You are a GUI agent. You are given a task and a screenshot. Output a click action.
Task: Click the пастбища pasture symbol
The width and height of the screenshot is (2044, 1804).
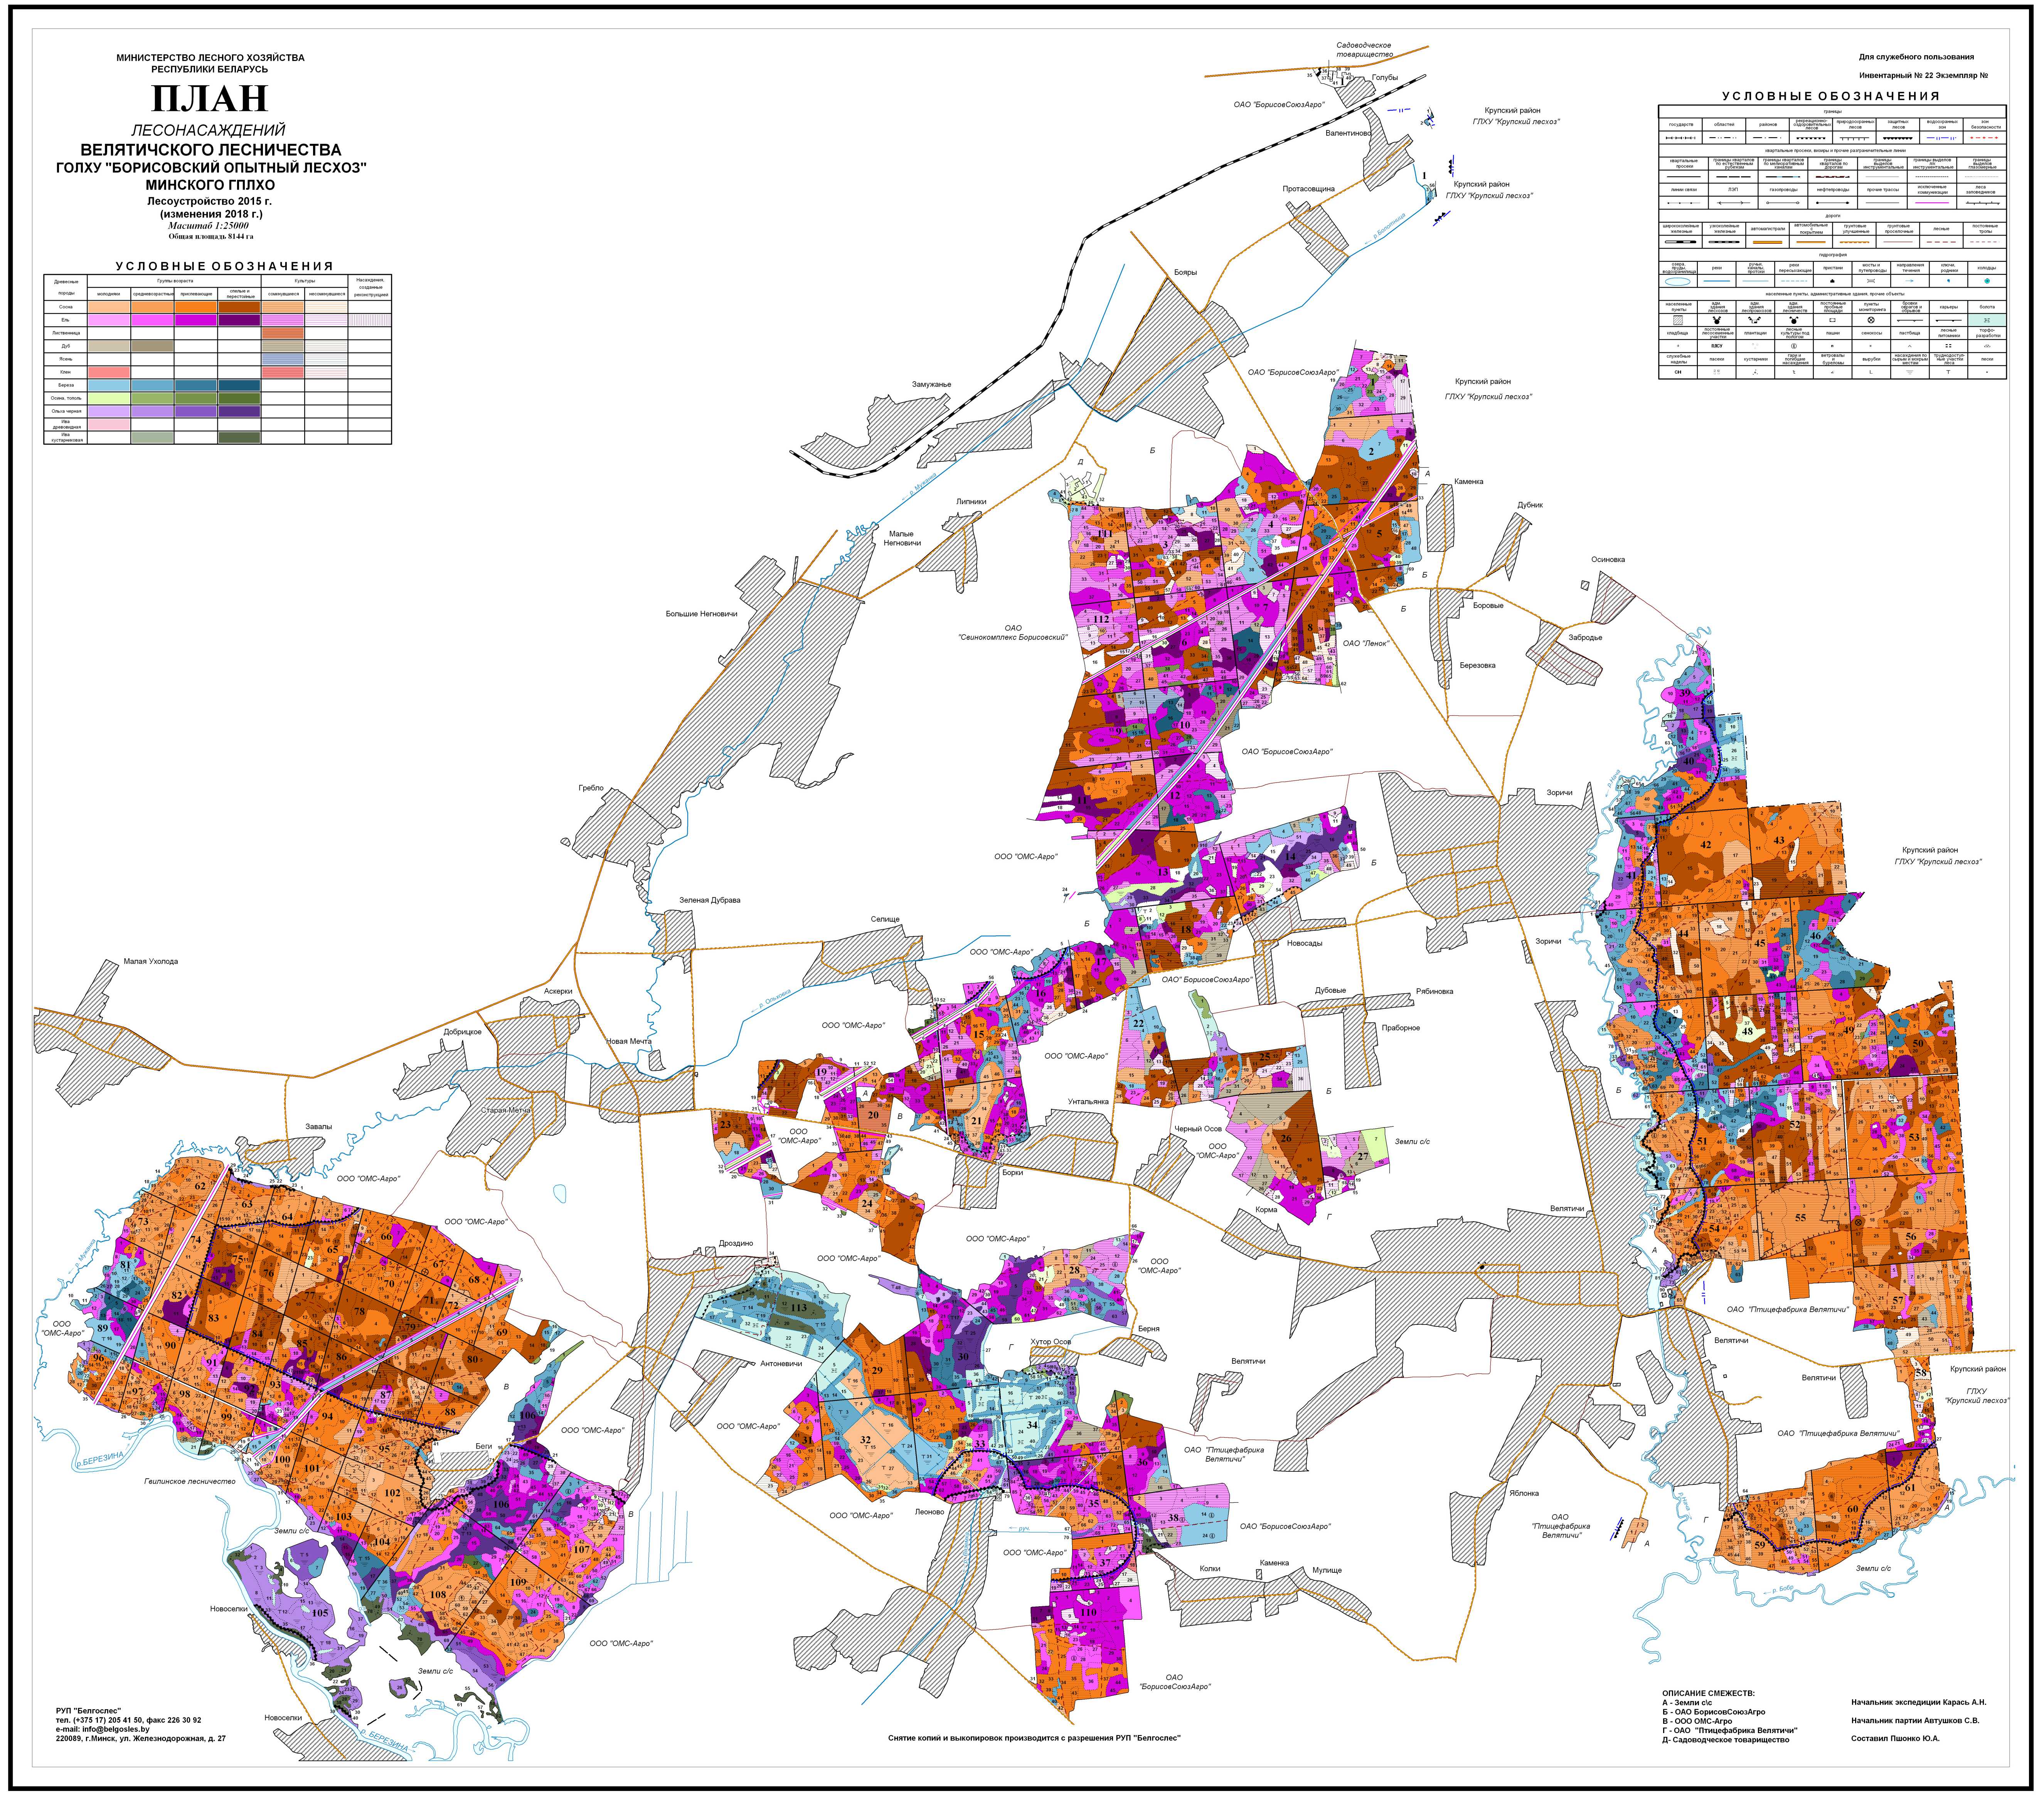coord(1909,346)
